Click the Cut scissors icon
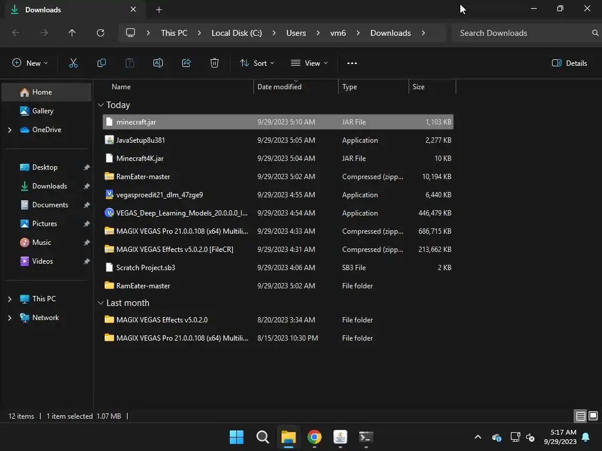Screen dimensions: 602x451 click(x=73, y=63)
